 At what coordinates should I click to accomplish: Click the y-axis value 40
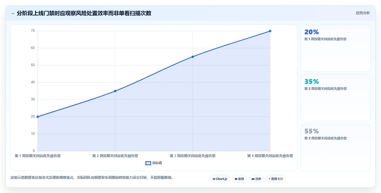33,82
